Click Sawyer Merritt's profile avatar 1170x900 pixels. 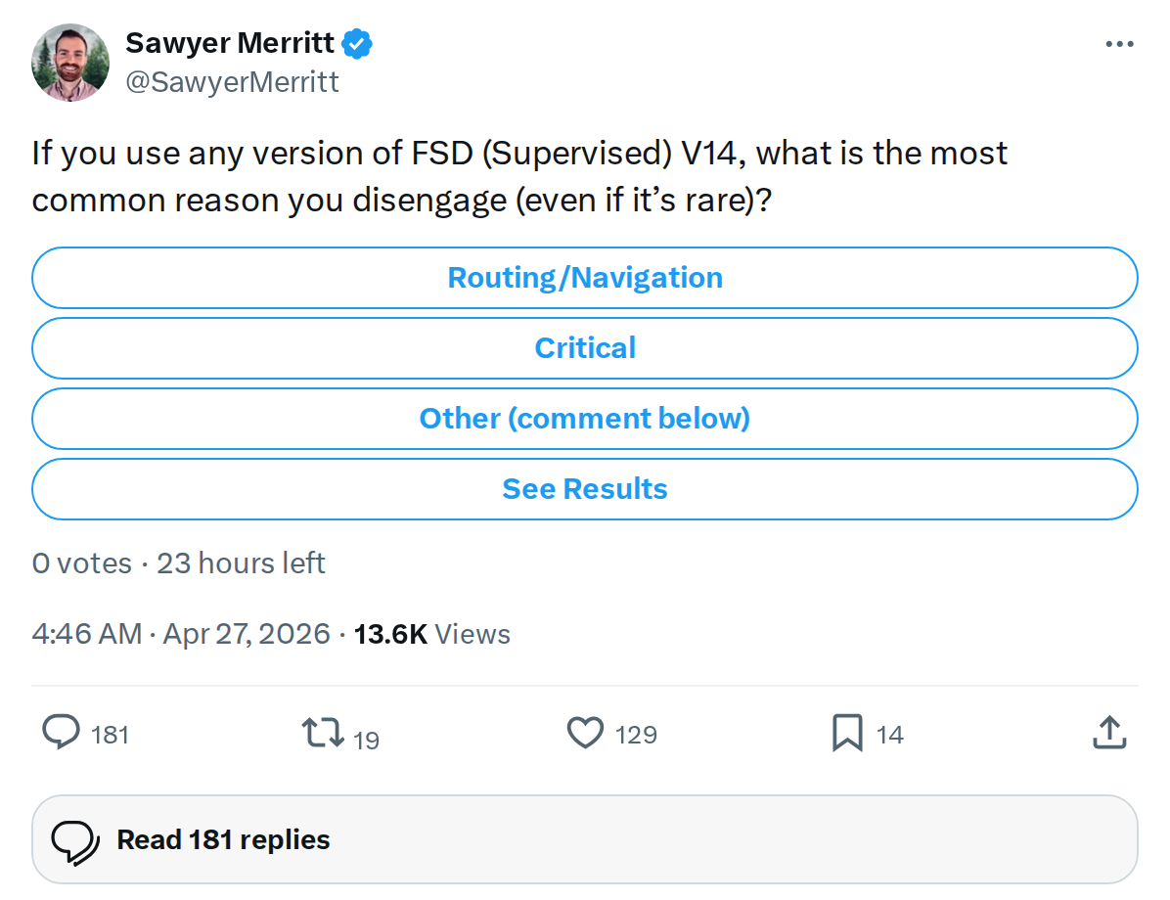(69, 62)
